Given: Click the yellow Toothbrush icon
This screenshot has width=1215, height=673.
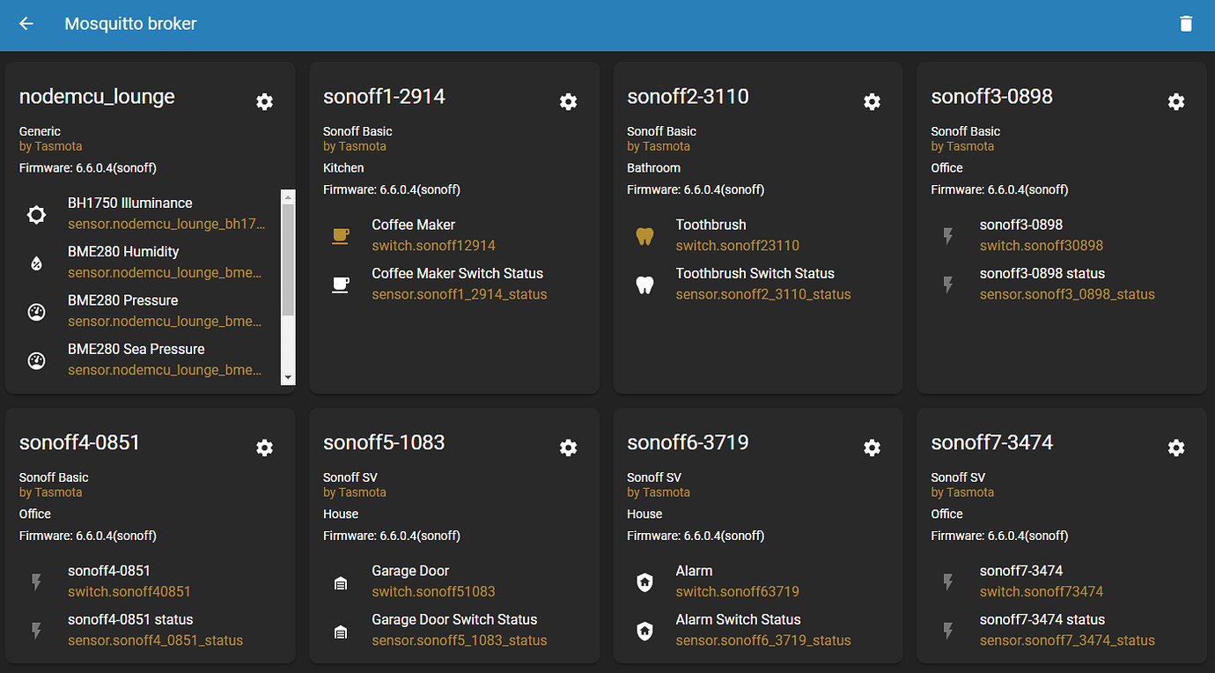Looking at the screenshot, I should 644,234.
